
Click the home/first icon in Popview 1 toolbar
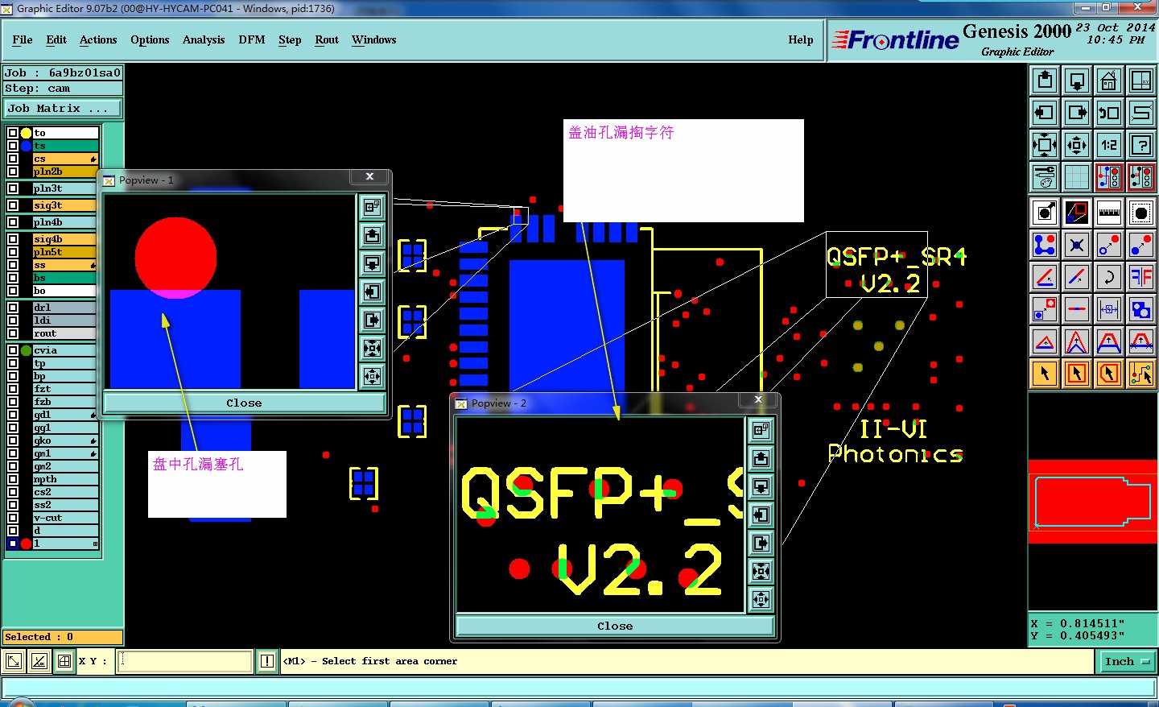(372, 207)
